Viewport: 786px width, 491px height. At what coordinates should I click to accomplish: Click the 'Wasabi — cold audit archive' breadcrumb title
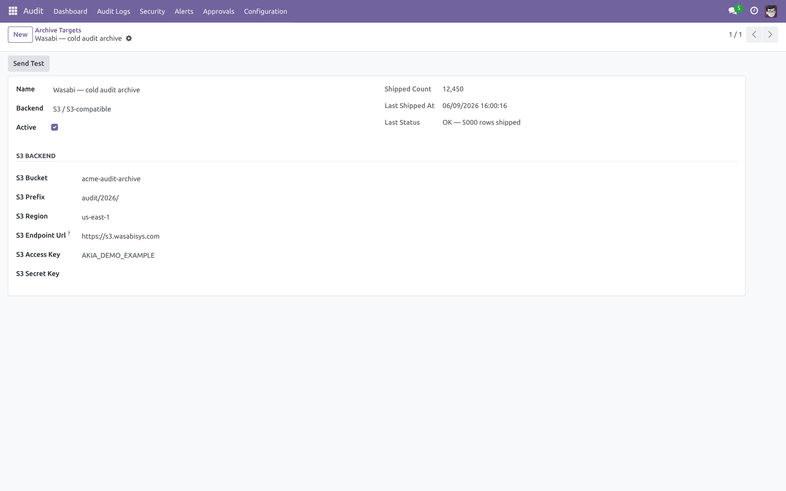[78, 38]
